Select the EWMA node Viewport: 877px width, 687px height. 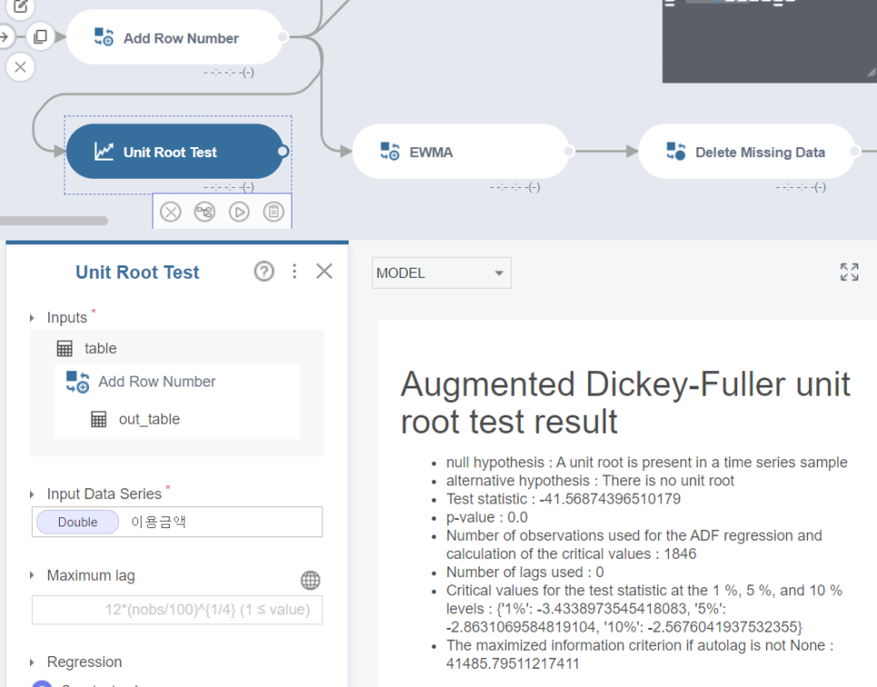[x=460, y=152]
